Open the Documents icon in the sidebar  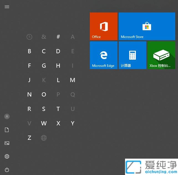tap(7, 130)
